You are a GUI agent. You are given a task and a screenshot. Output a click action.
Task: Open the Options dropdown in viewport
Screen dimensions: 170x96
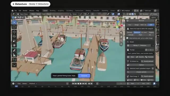point(154,18)
